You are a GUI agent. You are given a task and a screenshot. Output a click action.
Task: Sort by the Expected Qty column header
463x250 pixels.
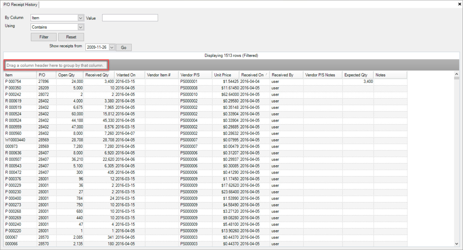point(358,75)
